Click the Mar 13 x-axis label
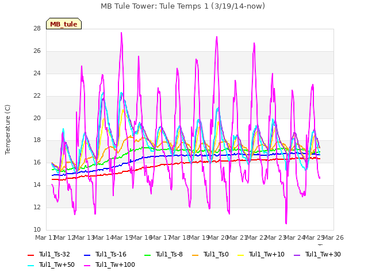 [x=84, y=237]
